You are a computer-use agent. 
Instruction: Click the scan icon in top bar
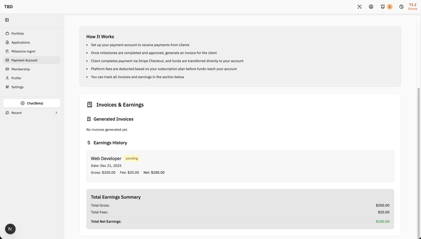[360, 7]
